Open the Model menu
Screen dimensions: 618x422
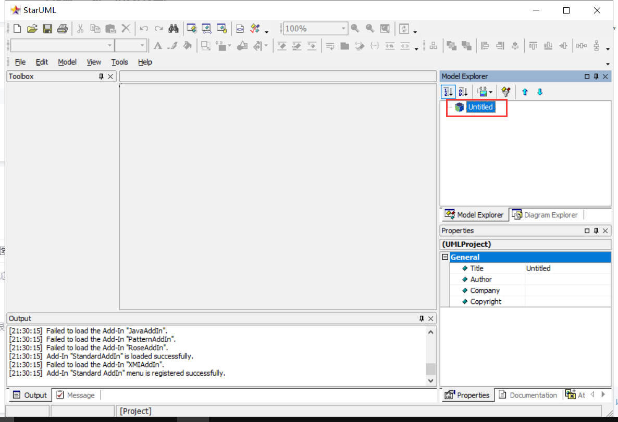tap(67, 62)
